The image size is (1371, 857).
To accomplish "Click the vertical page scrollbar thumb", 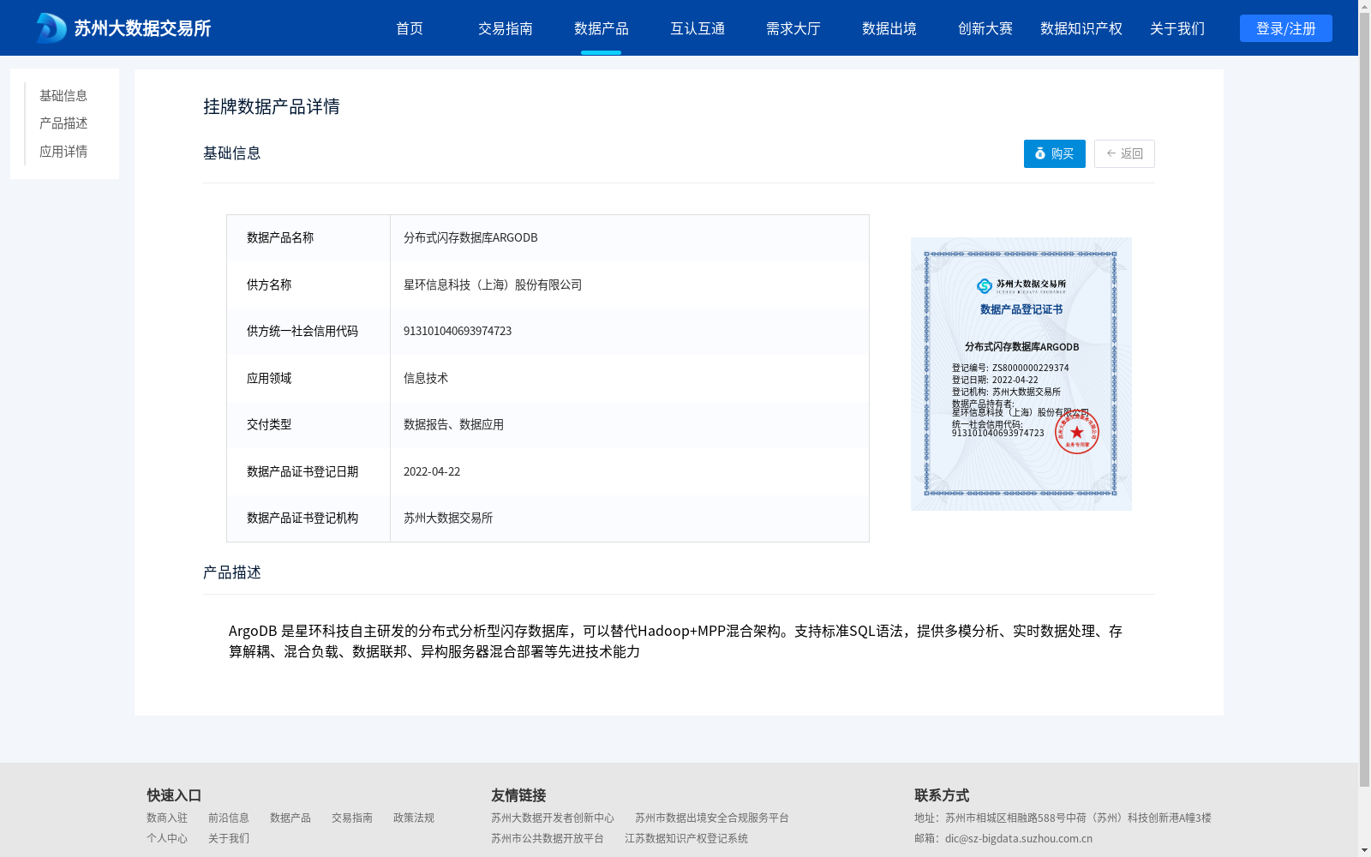I will click(1364, 399).
